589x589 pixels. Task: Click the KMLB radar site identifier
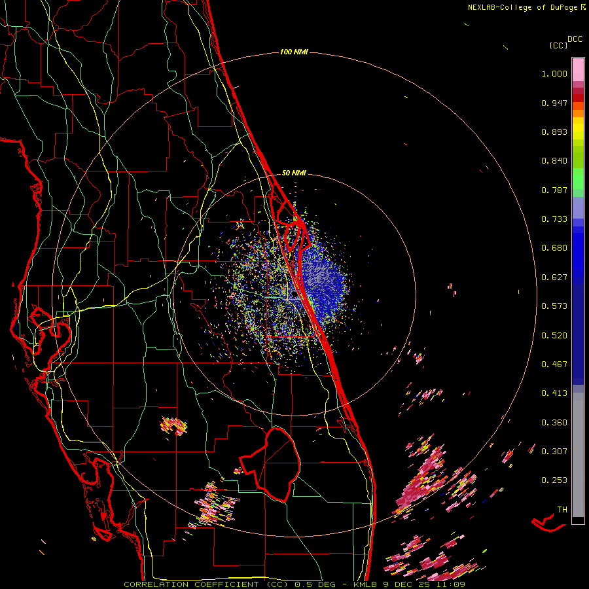(x=366, y=584)
